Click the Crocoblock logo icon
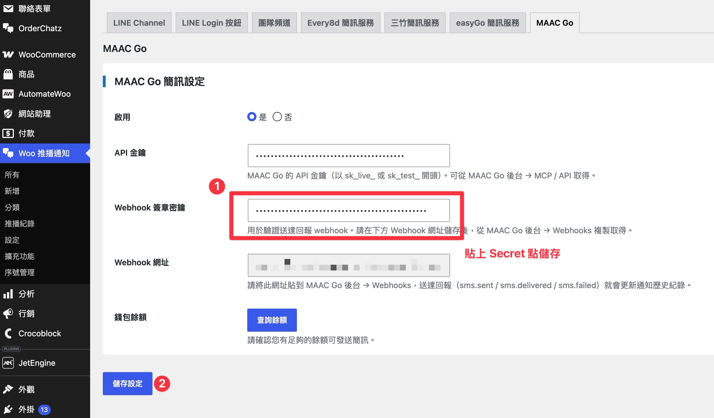 click(x=9, y=333)
